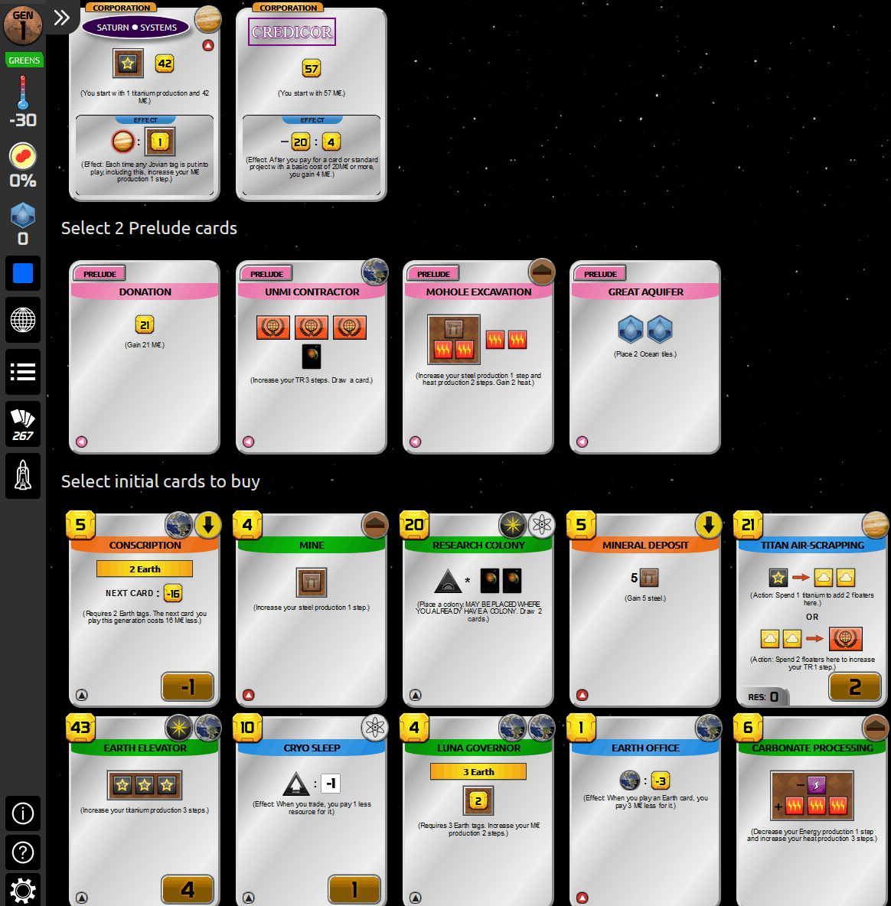The image size is (891, 906).
Task: Click the blue square sidebar icon
Action: (x=22, y=272)
